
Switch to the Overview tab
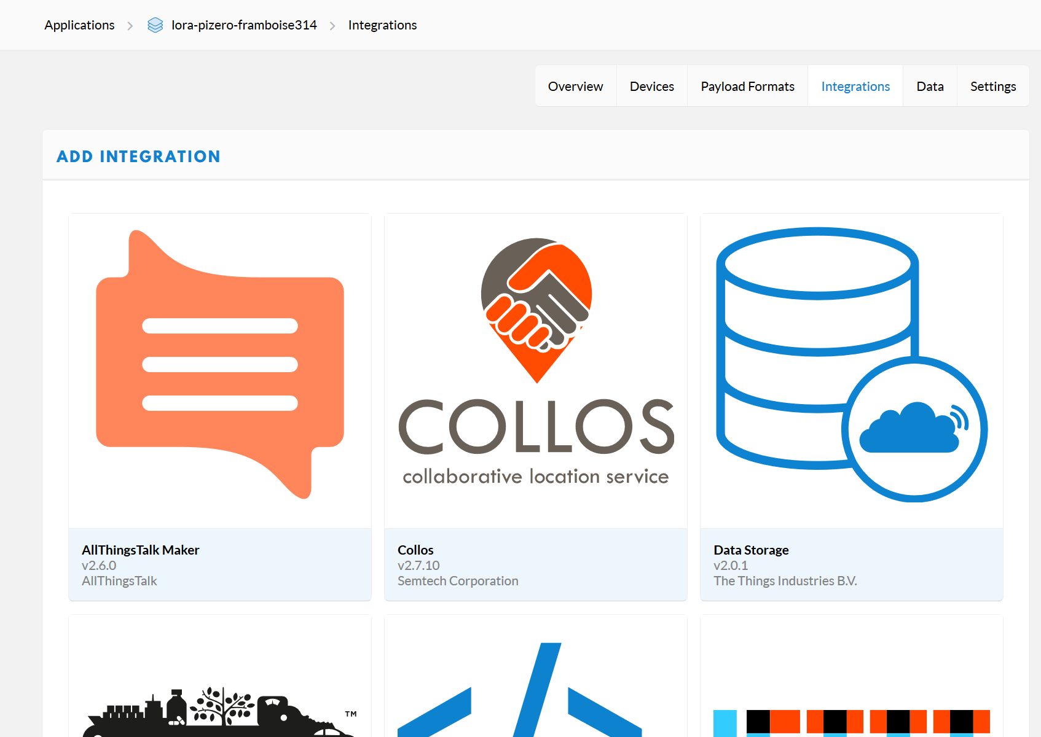pyautogui.click(x=575, y=86)
